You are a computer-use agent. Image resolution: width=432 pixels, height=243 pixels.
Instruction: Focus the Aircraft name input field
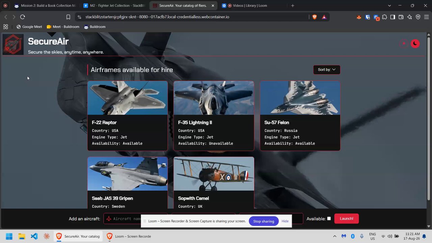click(x=136, y=219)
